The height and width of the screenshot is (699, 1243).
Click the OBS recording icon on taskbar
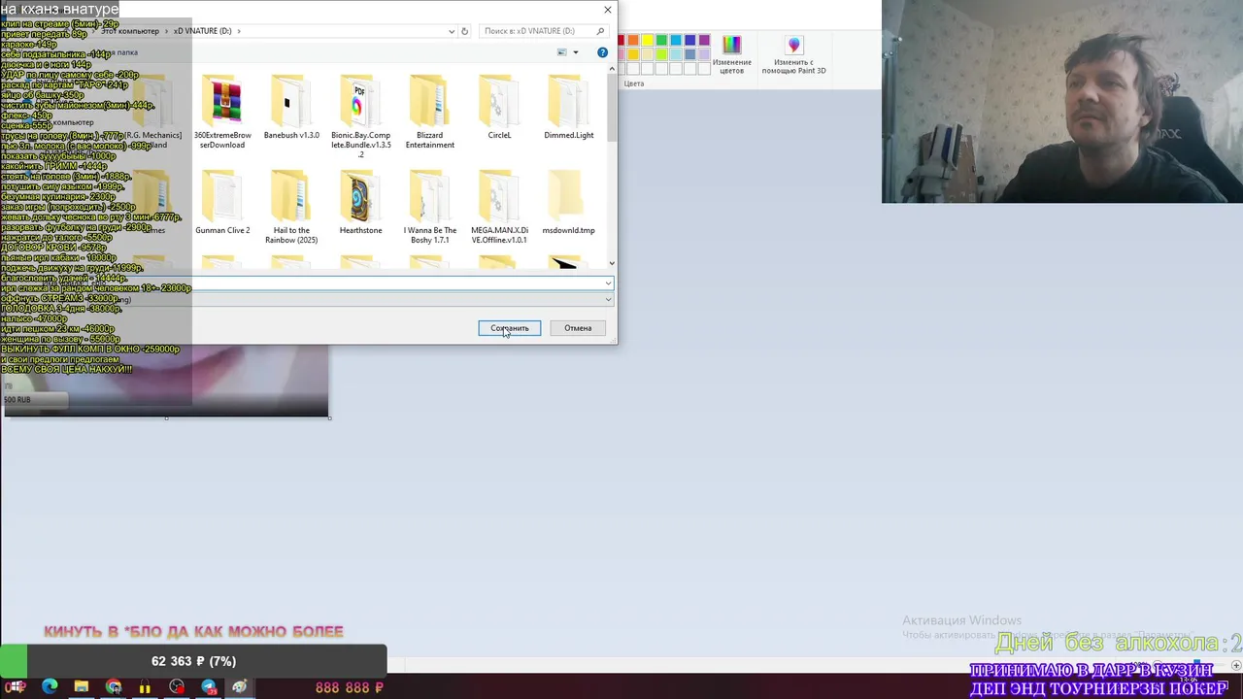tap(177, 687)
